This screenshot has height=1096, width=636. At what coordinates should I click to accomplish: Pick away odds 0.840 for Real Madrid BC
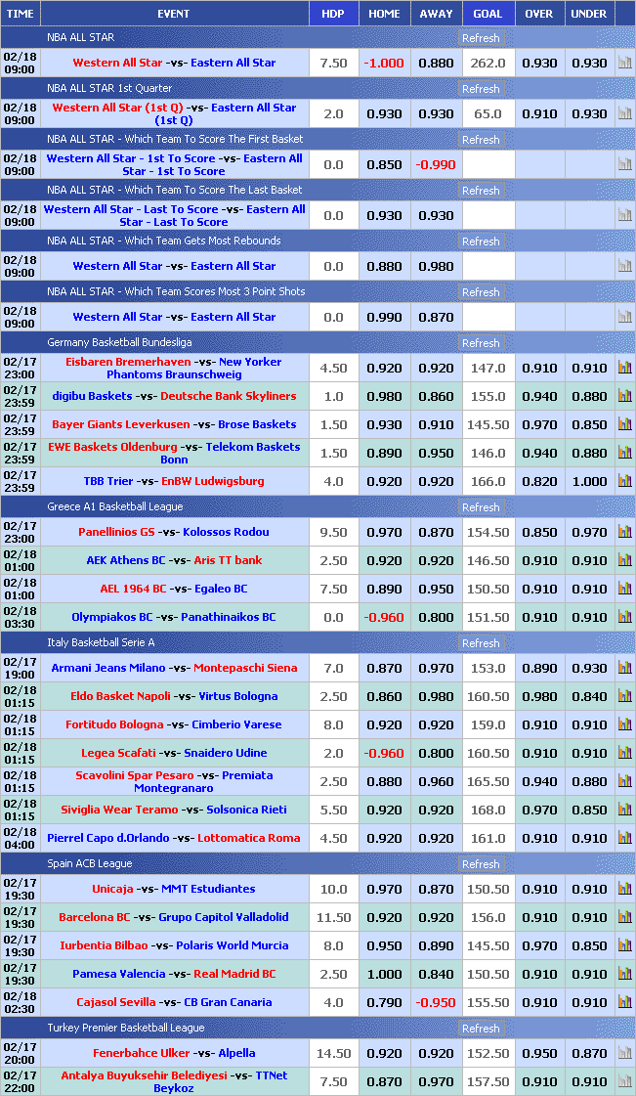click(436, 974)
